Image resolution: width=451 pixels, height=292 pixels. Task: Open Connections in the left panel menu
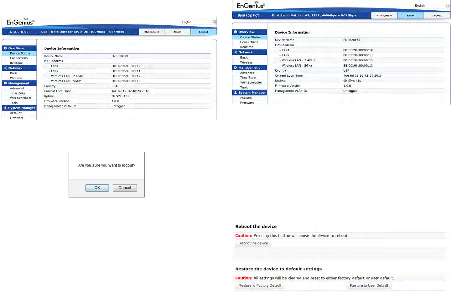pos(19,58)
